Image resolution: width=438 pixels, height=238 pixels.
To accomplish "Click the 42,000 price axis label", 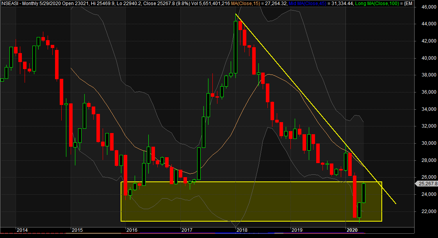I will pyautogui.click(x=429, y=41).
